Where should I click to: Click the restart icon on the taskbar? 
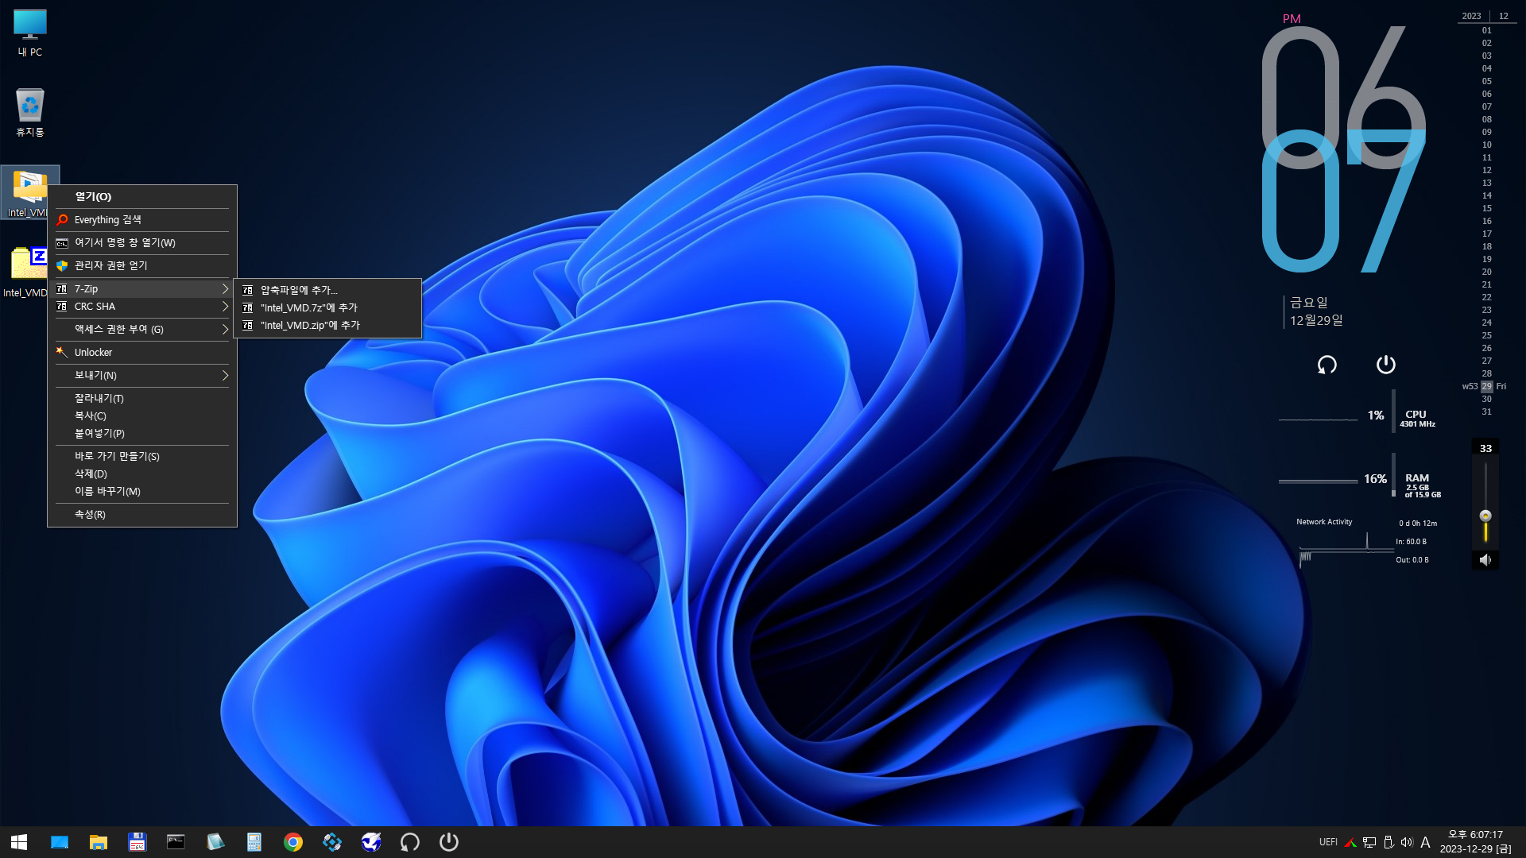click(410, 842)
